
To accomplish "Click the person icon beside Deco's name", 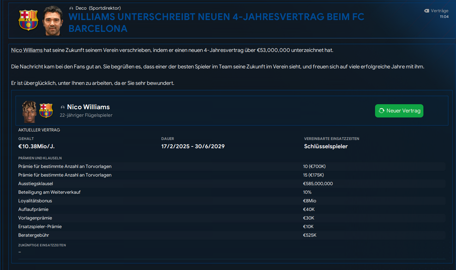I will point(71,8).
